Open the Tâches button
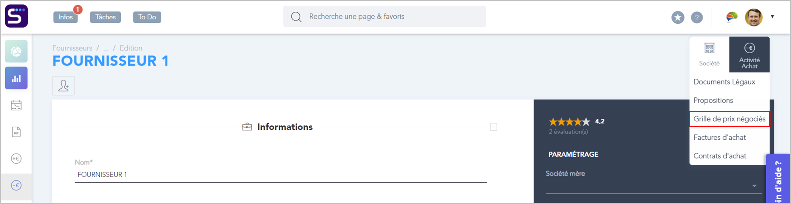 105,17
